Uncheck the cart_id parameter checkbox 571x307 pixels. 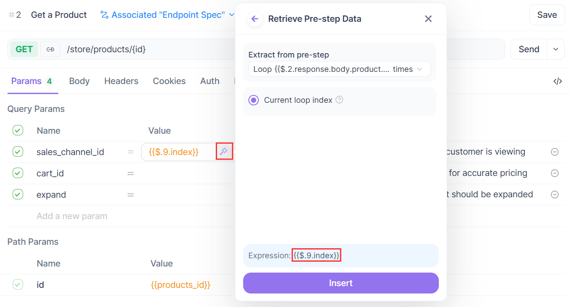coord(18,173)
